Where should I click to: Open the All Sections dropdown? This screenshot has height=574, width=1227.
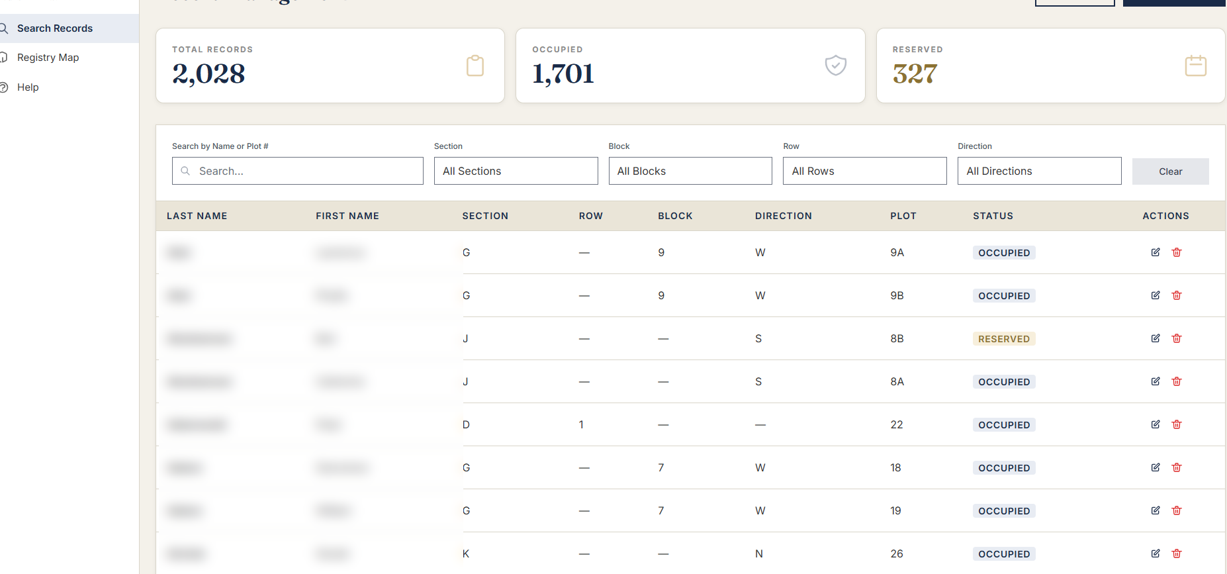pos(516,171)
